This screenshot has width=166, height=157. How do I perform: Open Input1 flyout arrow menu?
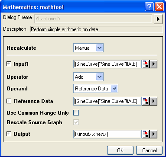pos(153,64)
